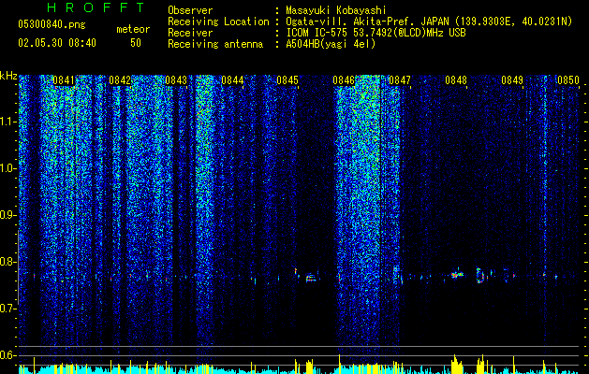Click the A504HB(yagi 4el) antenna text
Image resolution: width=589 pixels, height=374 pixels.
click(331, 44)
